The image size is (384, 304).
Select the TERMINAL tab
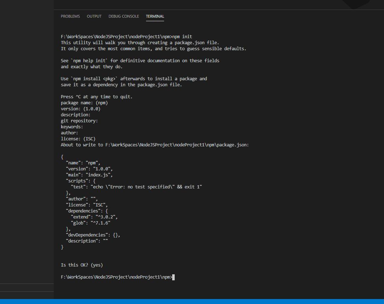coord(155,16)
